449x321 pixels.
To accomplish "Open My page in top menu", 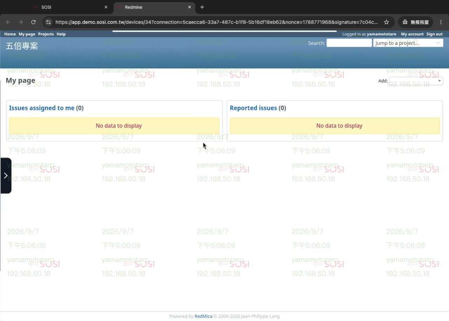I will coord(27,34).
